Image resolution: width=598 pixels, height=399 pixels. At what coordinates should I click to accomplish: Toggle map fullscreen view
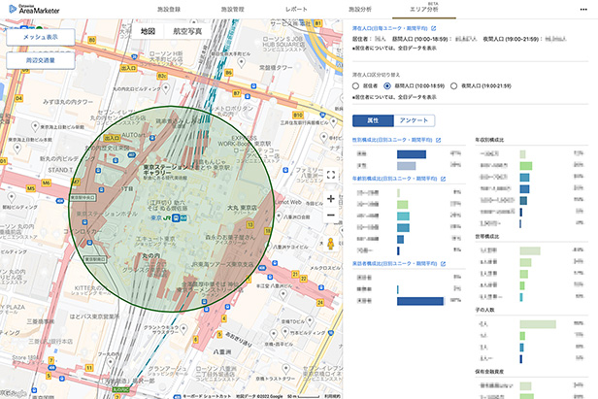point(331,175)
